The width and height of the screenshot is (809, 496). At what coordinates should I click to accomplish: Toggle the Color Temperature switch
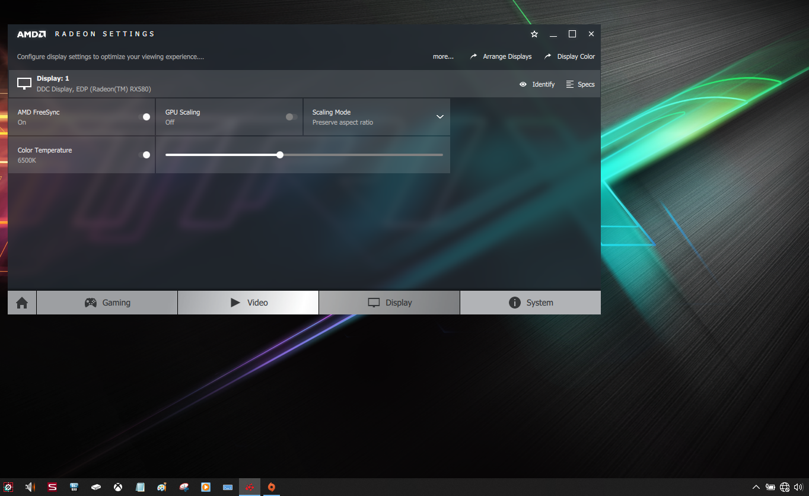click(144, 155)
